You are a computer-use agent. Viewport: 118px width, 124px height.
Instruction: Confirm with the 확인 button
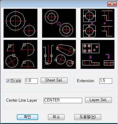[28, 117]
